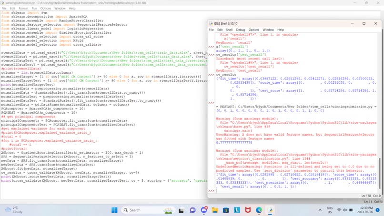Maximize the IDLE Shell window
The width and height of the screenshot is (384, 216).
[364, 23]
